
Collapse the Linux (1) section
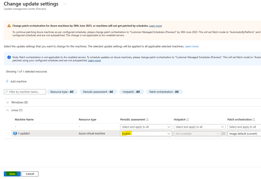(x=7, y=110)
